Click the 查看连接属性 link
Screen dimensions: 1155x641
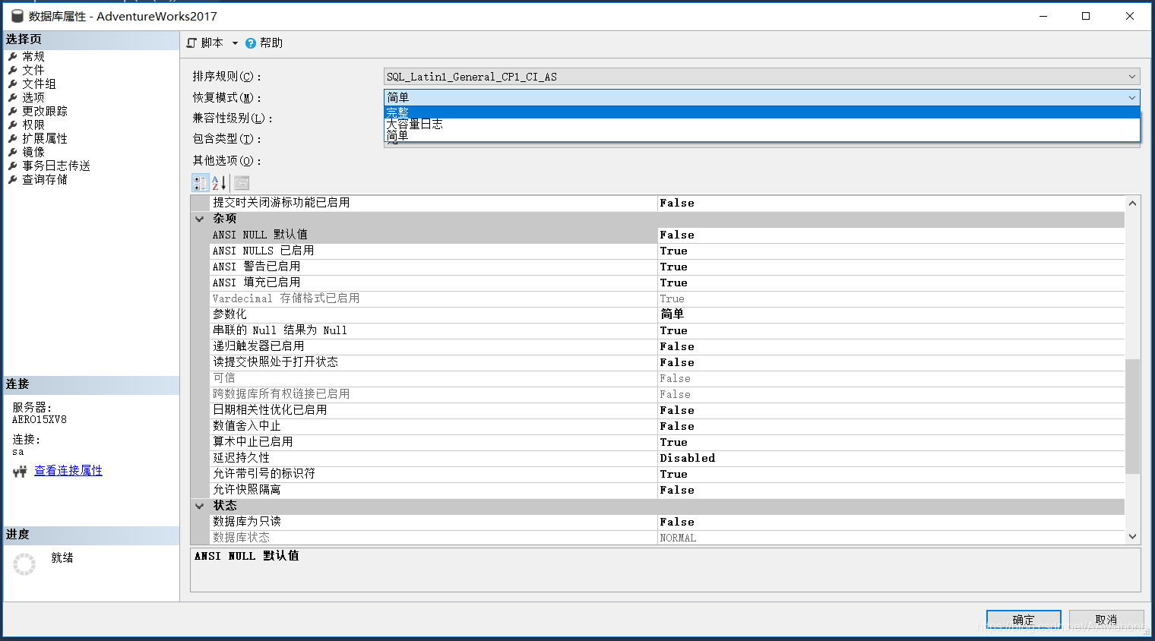(68, 471)
